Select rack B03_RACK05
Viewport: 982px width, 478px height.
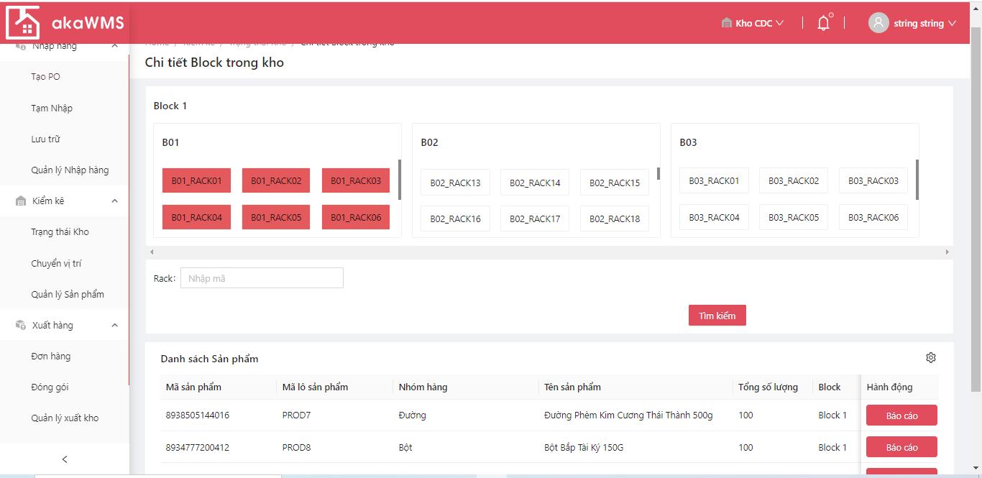793,217
